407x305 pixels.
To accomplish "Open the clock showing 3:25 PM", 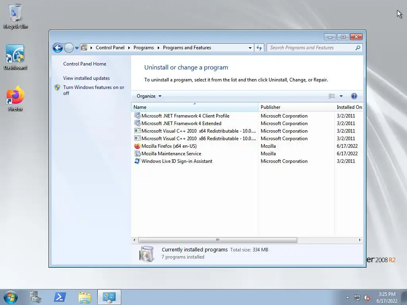I will 387,297.
